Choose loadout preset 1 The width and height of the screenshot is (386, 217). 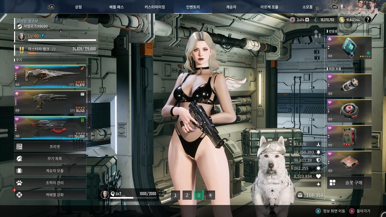point(175,195)
